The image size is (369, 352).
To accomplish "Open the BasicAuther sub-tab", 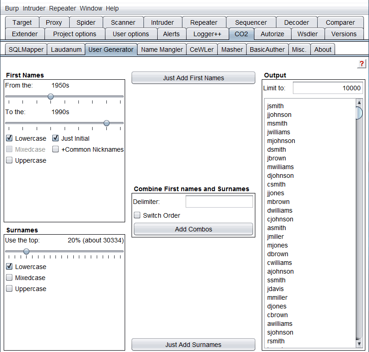I will (x=267, y=49).
